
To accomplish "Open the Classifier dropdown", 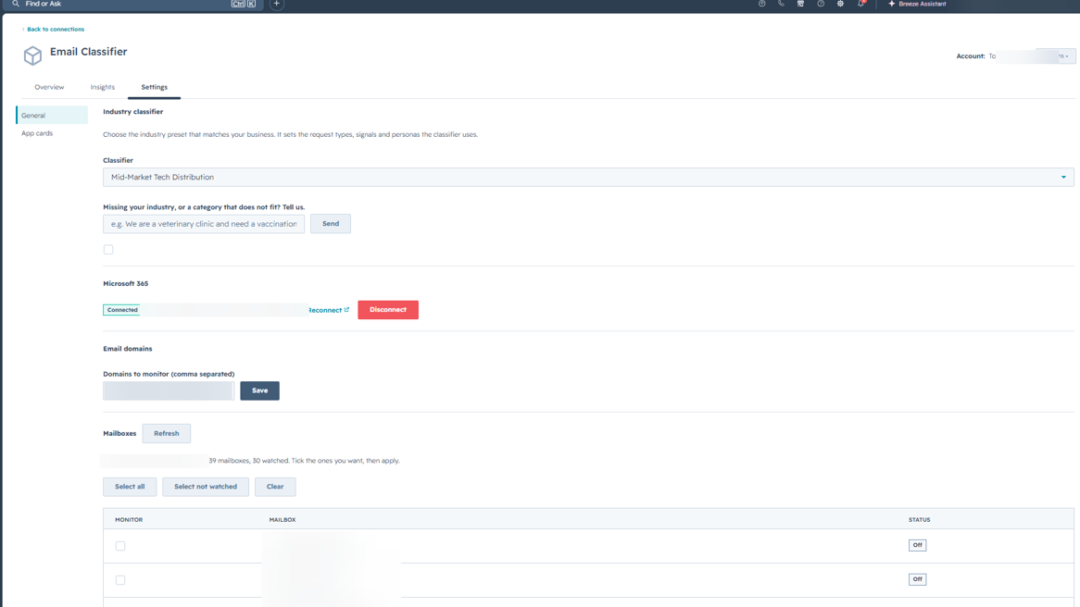I will (x=589, y=177).
